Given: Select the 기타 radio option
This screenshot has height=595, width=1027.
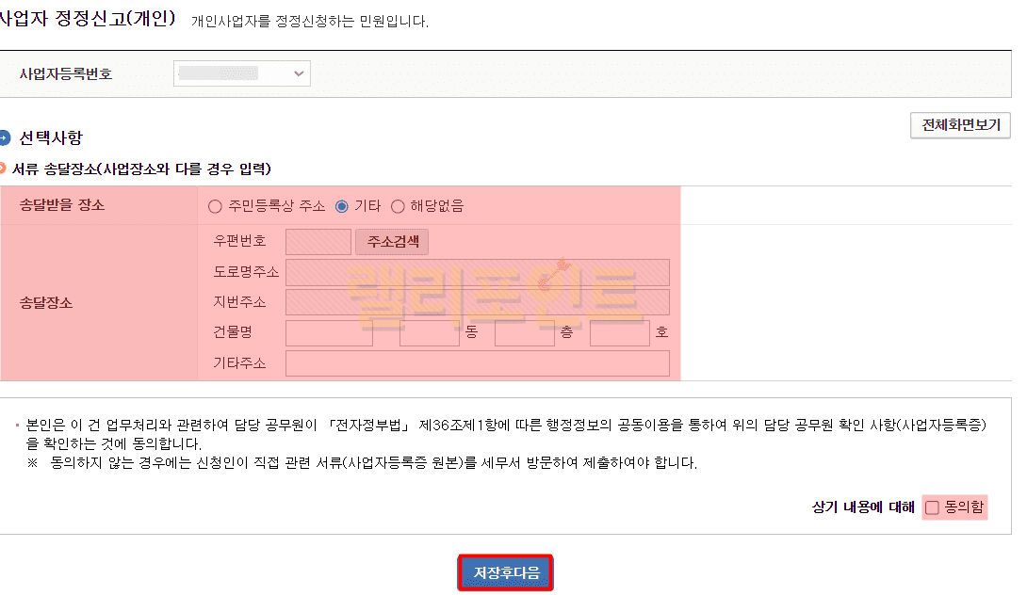Looking at the screenshot, I should pos(342,206).
